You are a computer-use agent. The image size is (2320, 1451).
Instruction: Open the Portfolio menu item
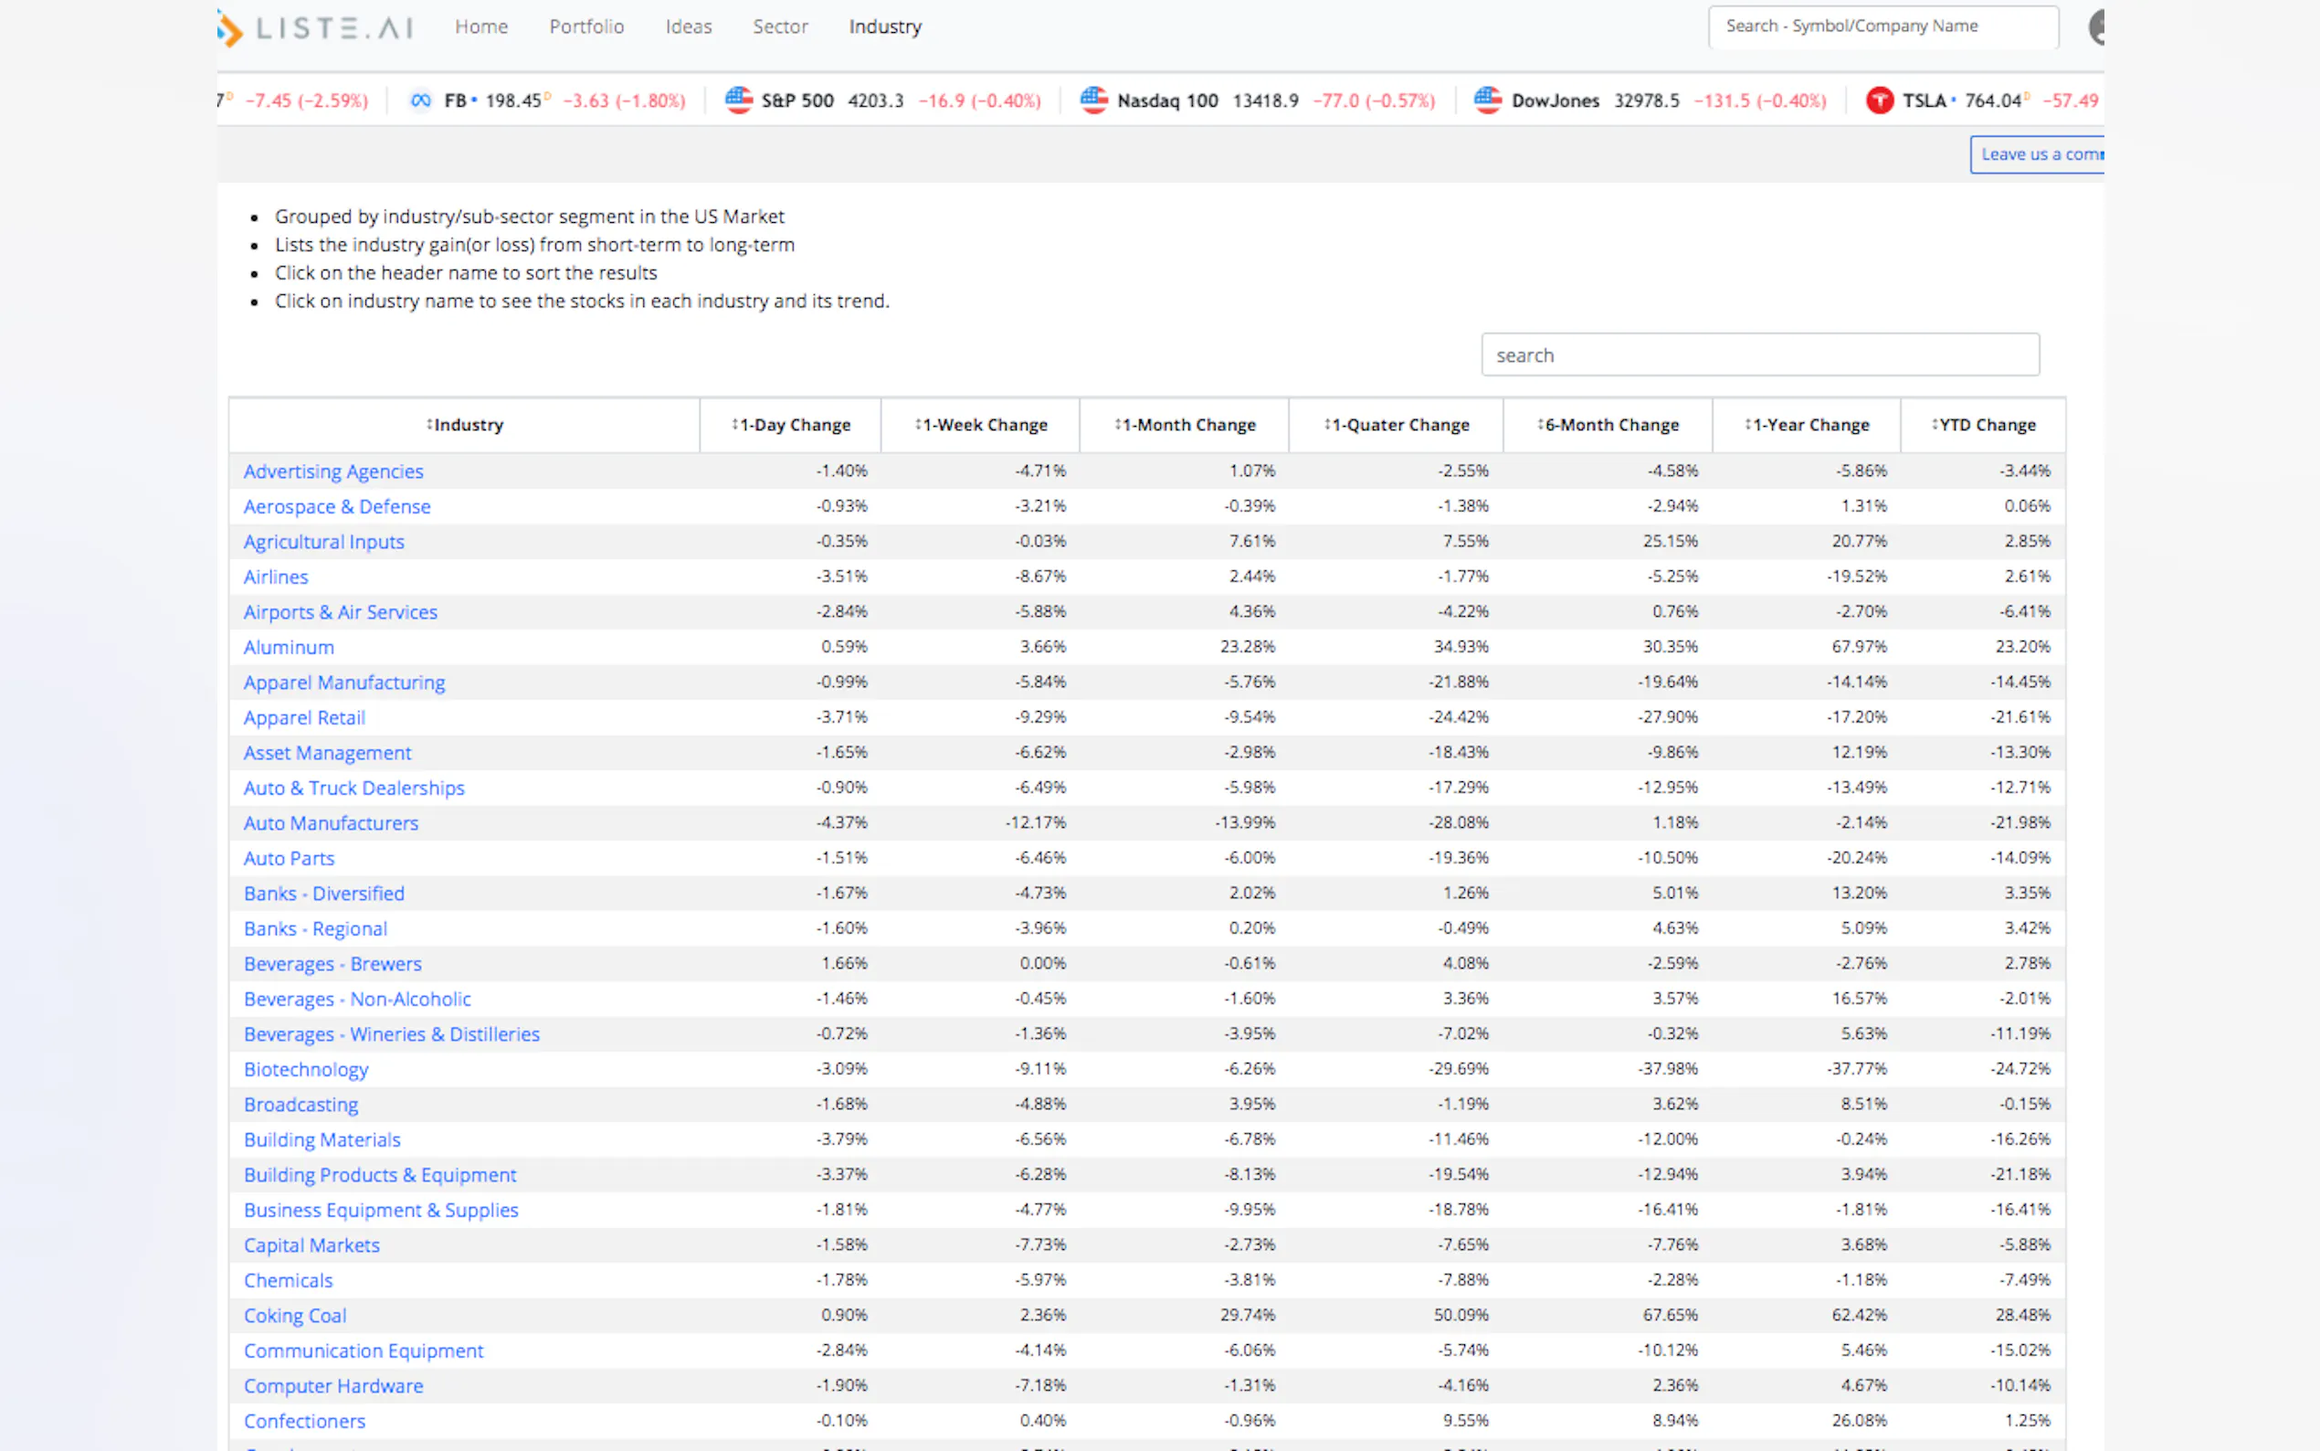pos(586,26)
